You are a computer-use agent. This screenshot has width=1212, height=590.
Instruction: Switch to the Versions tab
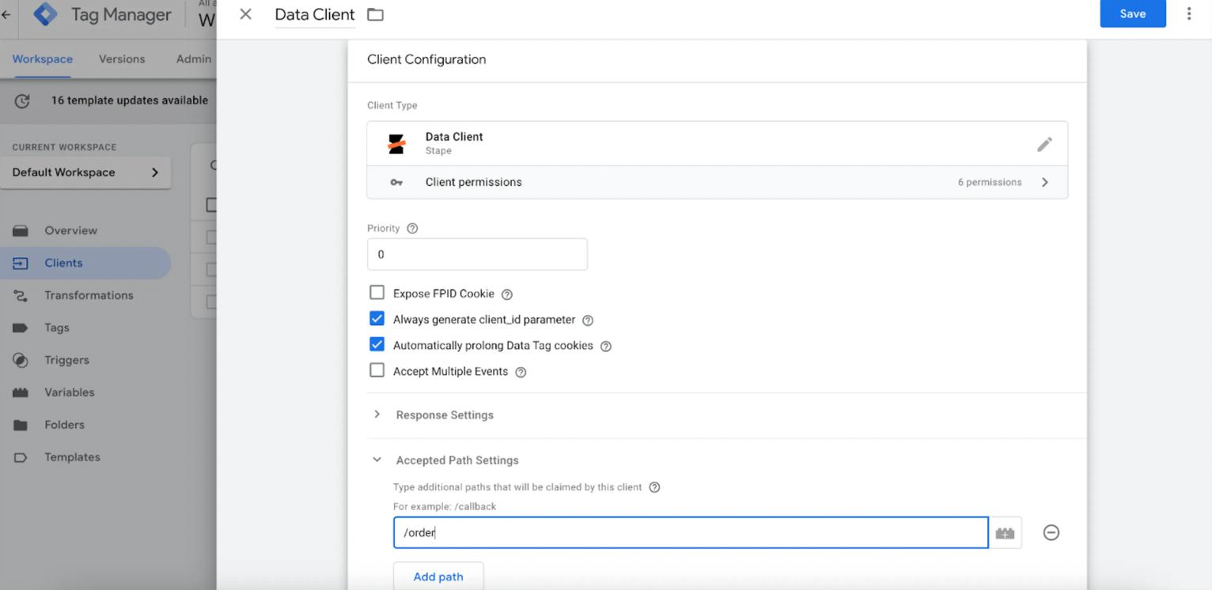click(x=122, y=59)
